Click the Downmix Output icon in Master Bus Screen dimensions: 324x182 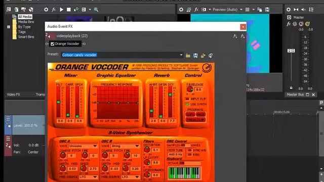(x=296, y=10)
